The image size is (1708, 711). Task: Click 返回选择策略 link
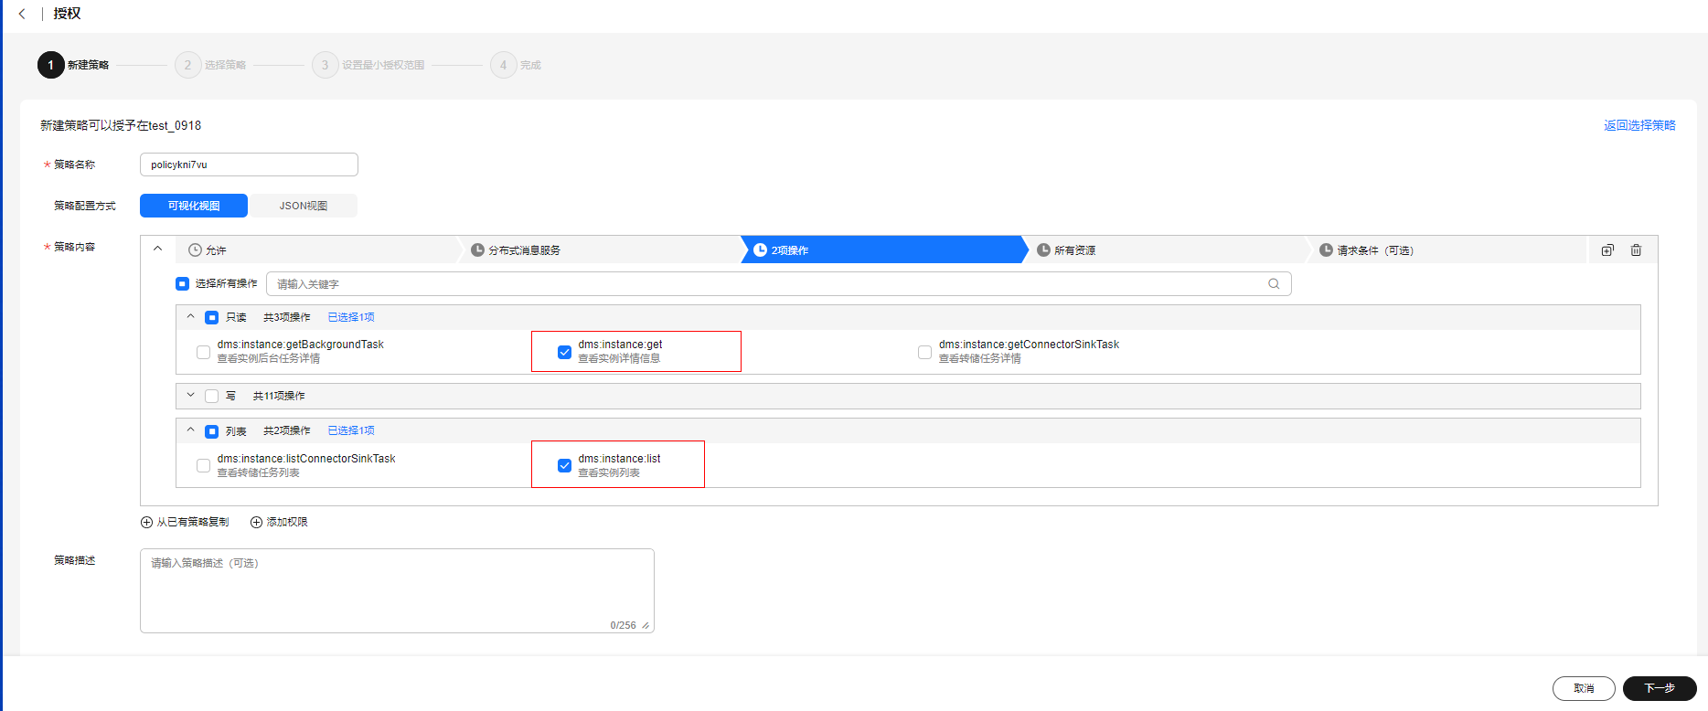click(x=1639, y=125)
